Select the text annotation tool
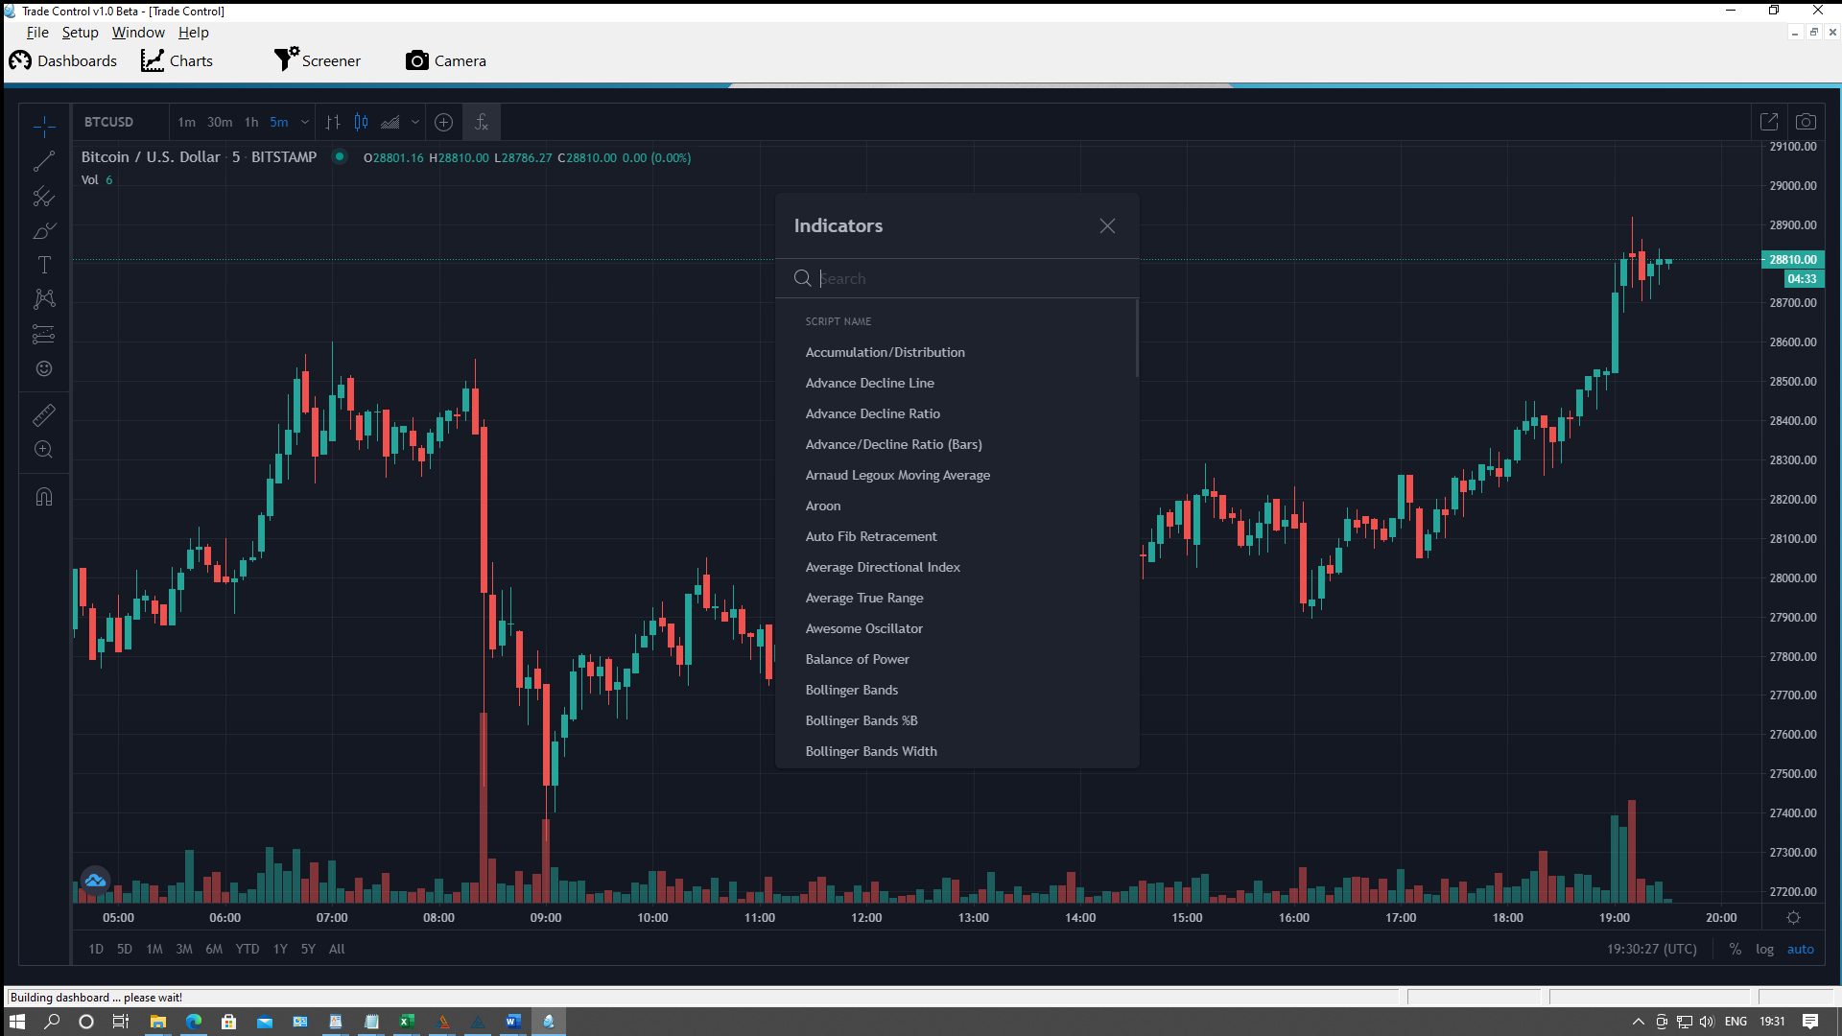 point(44,265)
